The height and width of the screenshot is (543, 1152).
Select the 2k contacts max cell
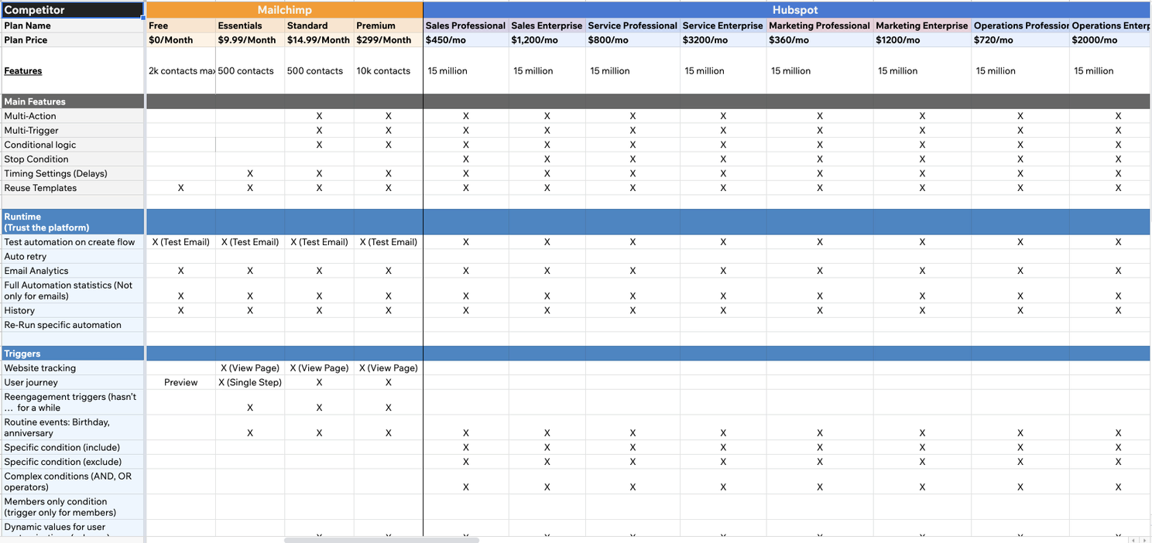[x=181, y=70]
